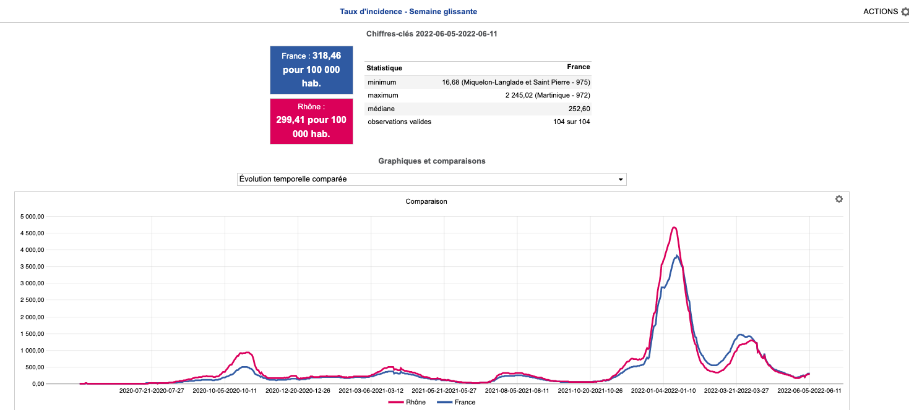Click the Graphiques et comparaisons heading
The height and width of the screenshot is (410, 909).
pyautogui.click(x=431, y=161)
